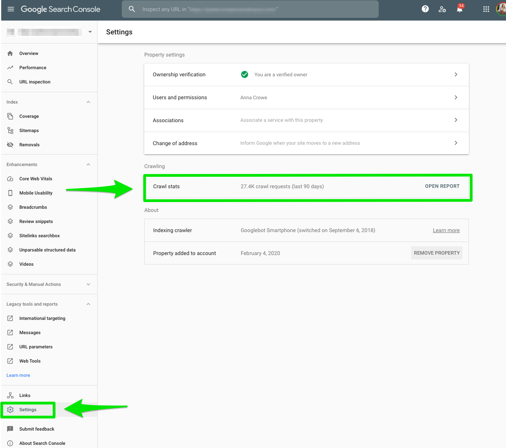Click Submit feedback link
Viewport: 506px width, 448px height.
coord(37,429)
